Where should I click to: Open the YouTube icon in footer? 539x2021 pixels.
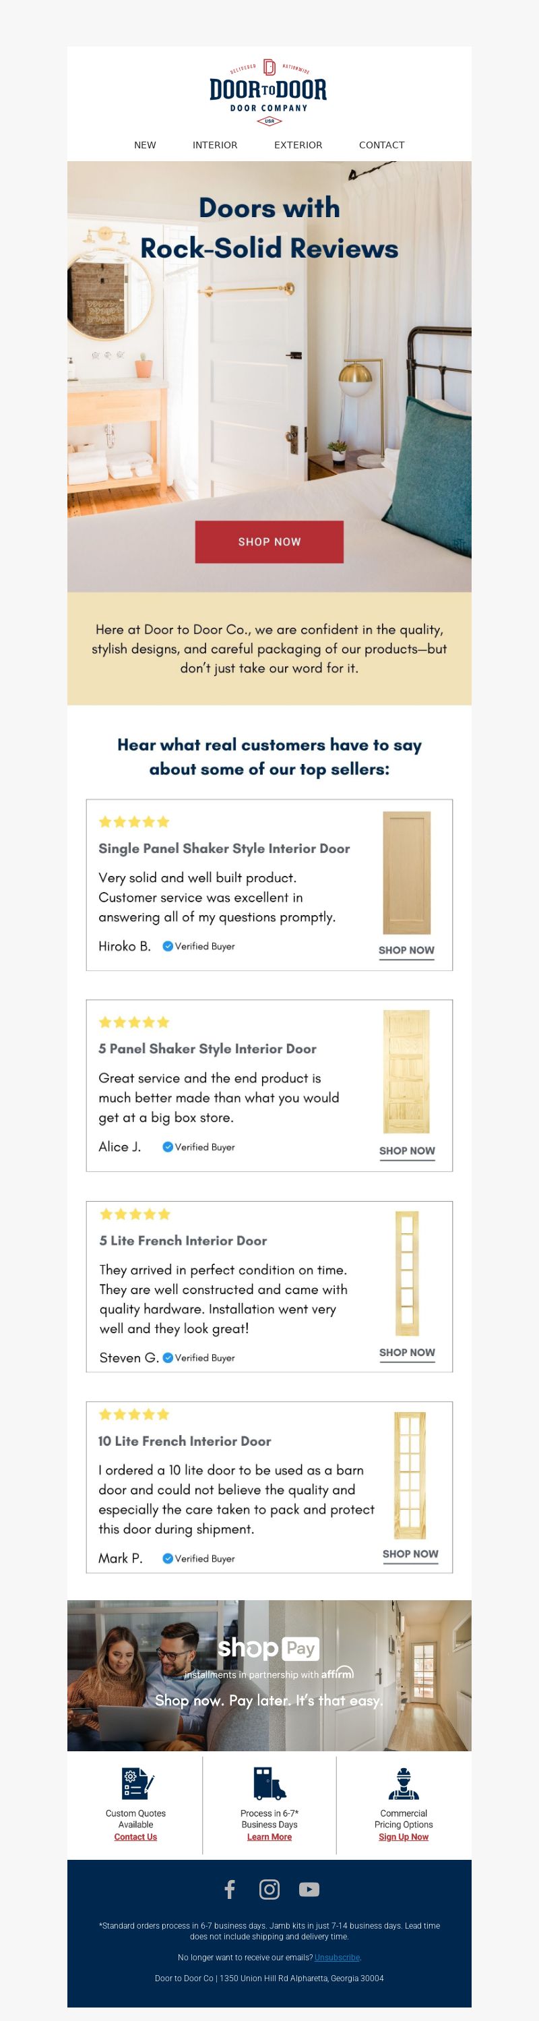[309, 1890]
